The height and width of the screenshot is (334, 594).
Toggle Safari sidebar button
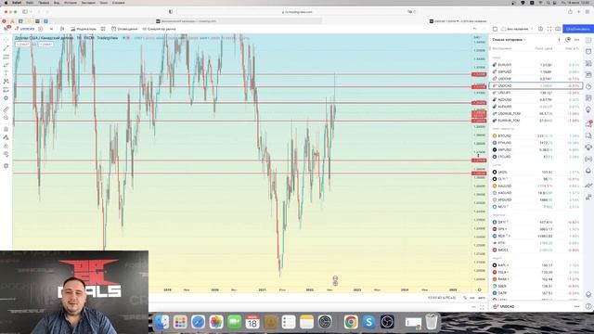(25, 12)
